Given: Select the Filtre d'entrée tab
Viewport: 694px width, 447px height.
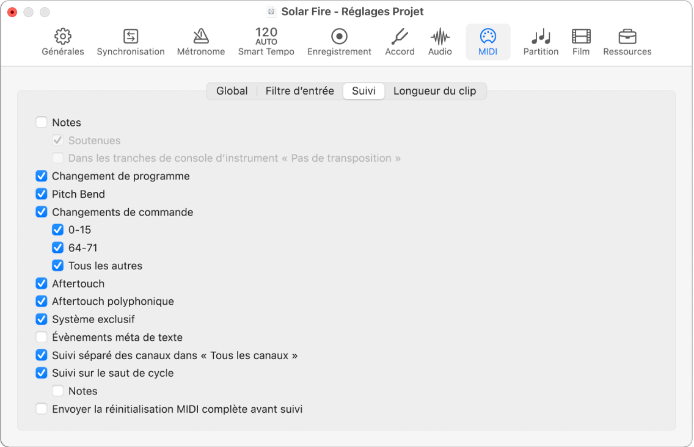Looking at the screenshot, I should [299, 91].
